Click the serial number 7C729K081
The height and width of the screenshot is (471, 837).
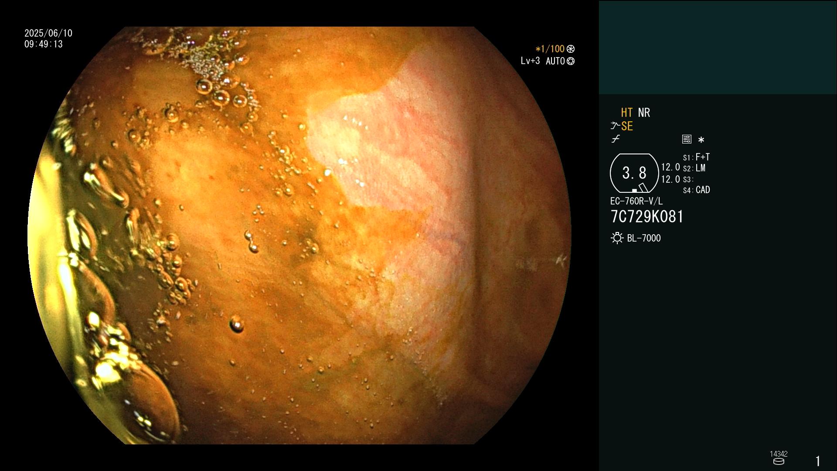coord(647,217)
